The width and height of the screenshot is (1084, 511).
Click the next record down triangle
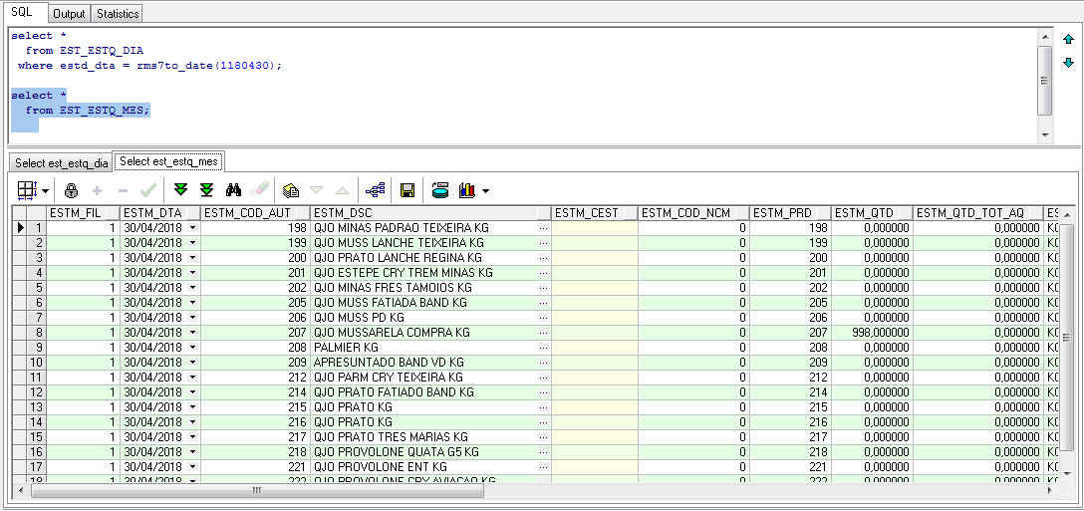pyautogui.click(x=317, y=189)
